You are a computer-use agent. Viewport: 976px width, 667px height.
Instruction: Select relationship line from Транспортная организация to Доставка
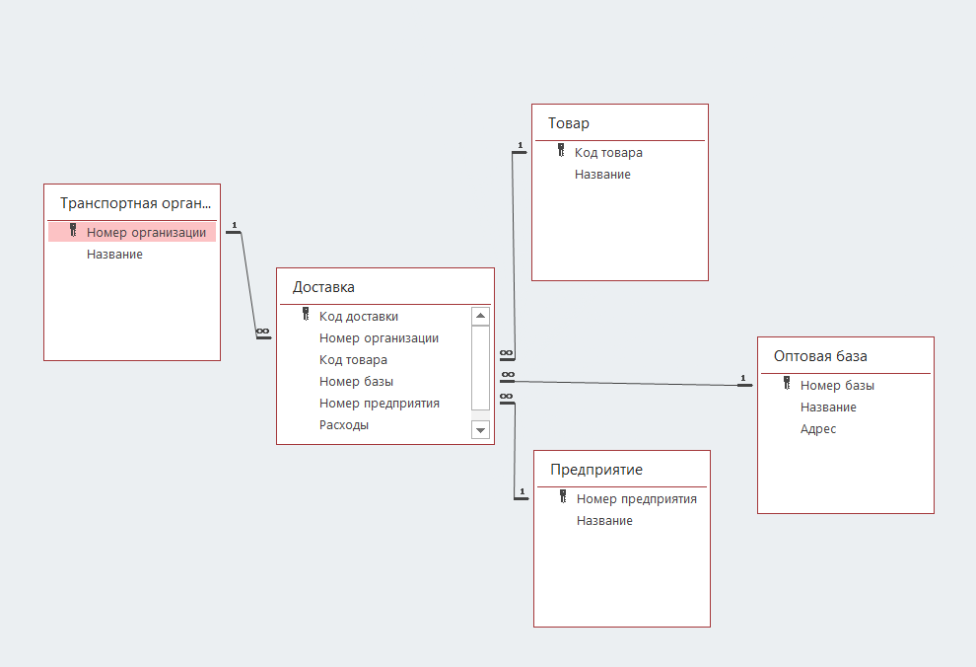pyautogui.click(x=248, y=284)
